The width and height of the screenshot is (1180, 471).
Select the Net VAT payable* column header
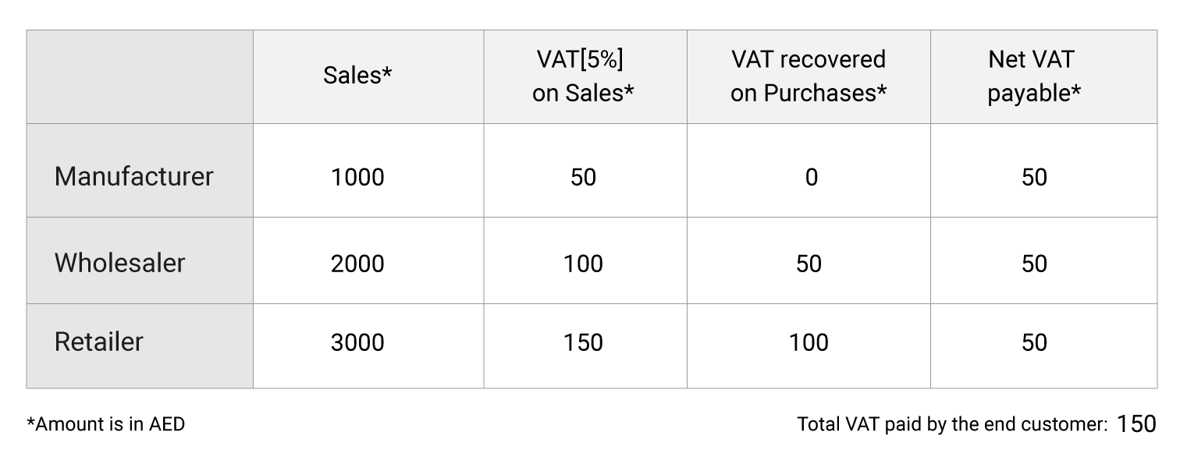tap(1033, 76)
